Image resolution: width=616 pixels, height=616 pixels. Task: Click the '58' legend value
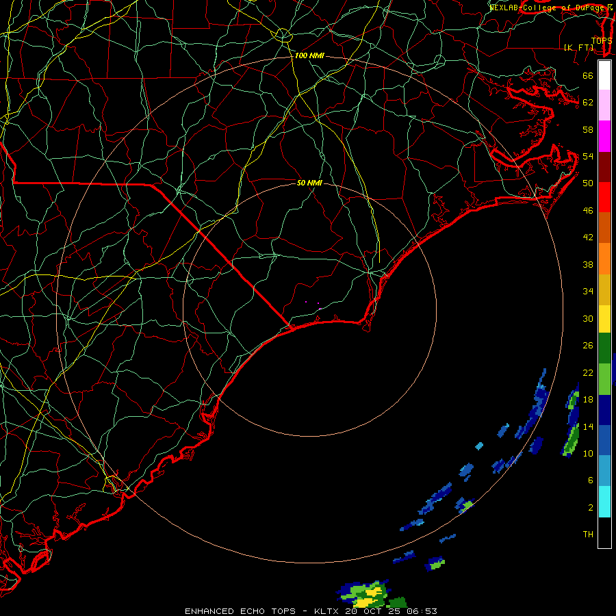pos(588,129)
